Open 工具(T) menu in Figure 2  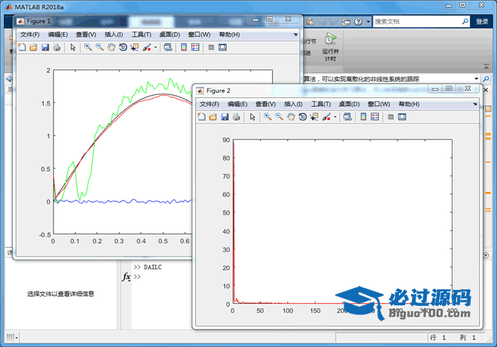[321, 104]
